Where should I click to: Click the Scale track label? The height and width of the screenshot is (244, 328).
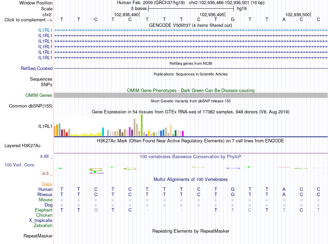[x=47, y=9]
